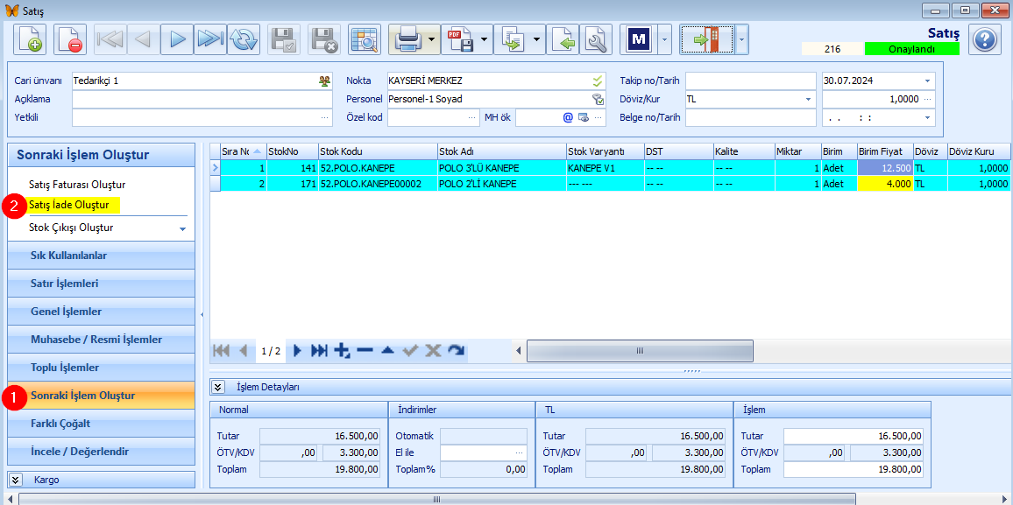Click the printer icon in toolbar
Viewport: 1013px width, 505px height.
click(x=407, y=40)
